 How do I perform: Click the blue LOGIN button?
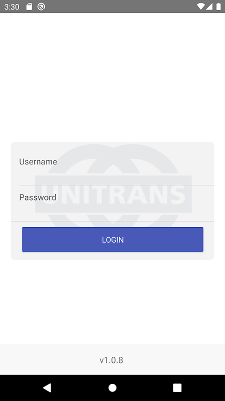(x=112, y=240)
